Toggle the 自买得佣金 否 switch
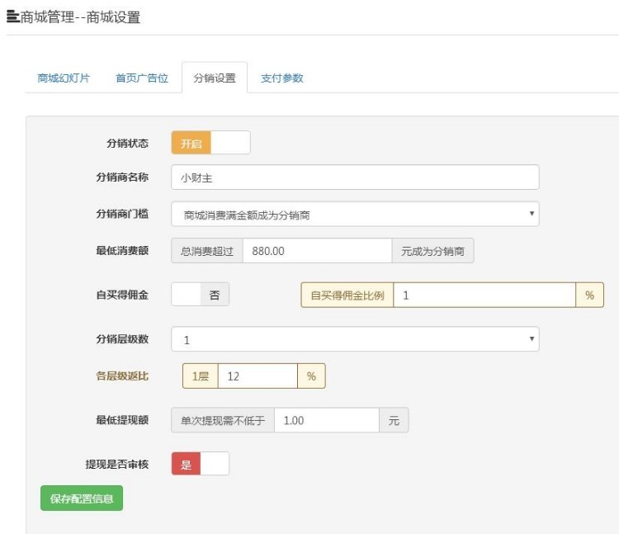The width and height of the screenshot is (619, 534). (x=200, y=295)
